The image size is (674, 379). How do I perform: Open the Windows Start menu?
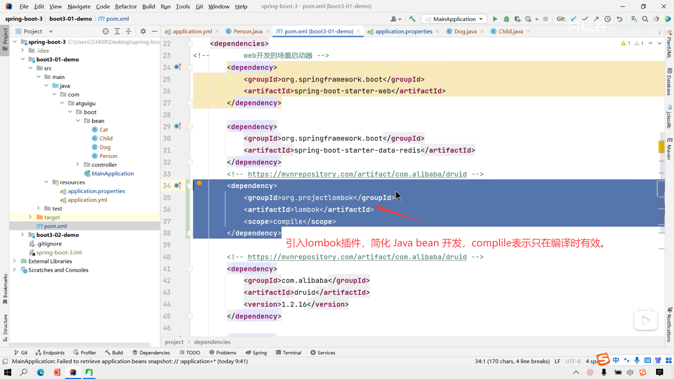[8, 372]
